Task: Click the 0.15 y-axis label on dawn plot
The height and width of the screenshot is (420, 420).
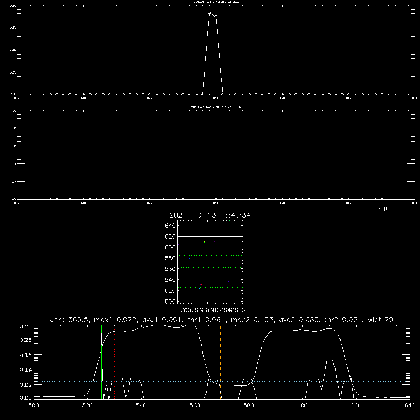Action: [x=13, y=27]
